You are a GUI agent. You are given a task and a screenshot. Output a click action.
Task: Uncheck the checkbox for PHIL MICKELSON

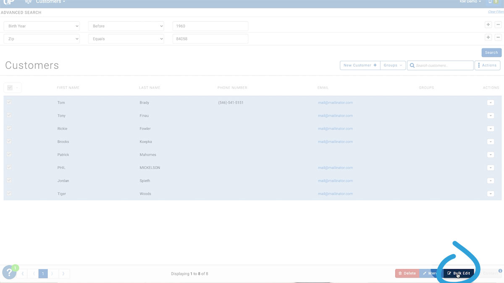point(9,167)
